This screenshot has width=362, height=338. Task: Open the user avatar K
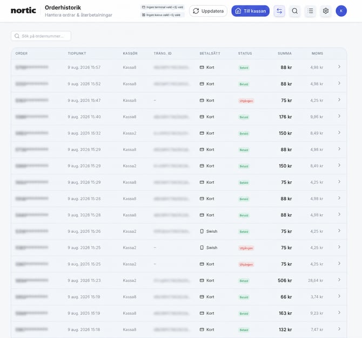tap(341, 11)
